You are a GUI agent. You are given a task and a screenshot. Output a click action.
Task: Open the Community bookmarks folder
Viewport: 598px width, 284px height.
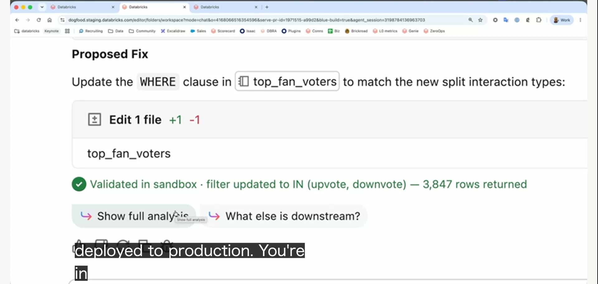(x=142, y=31)
